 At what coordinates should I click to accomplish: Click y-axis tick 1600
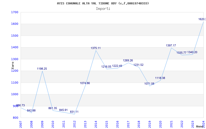[15, 24]
